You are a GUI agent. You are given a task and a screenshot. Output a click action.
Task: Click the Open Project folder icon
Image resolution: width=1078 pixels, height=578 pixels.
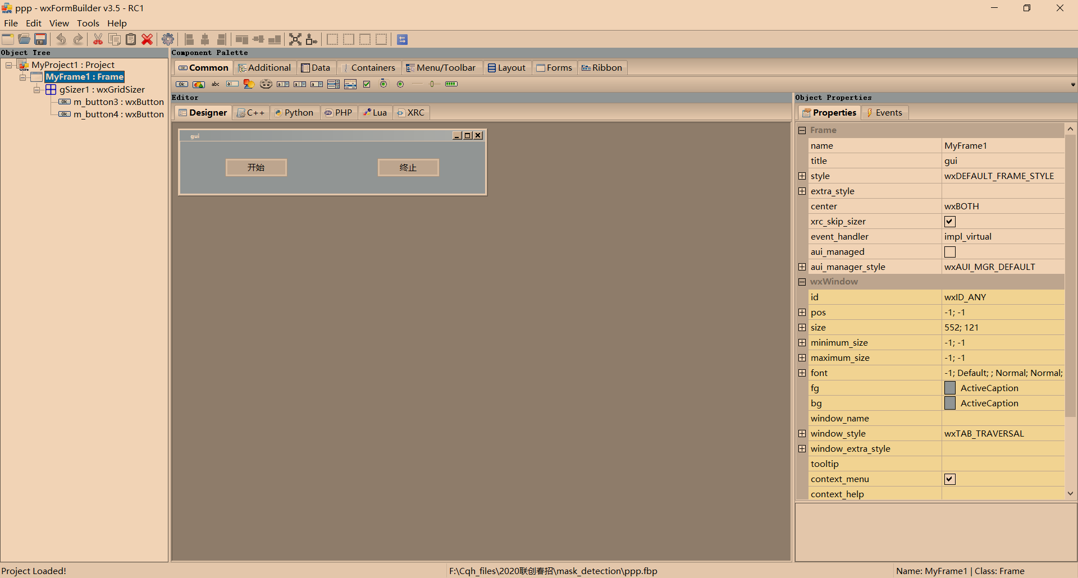[x=24, y=39]
